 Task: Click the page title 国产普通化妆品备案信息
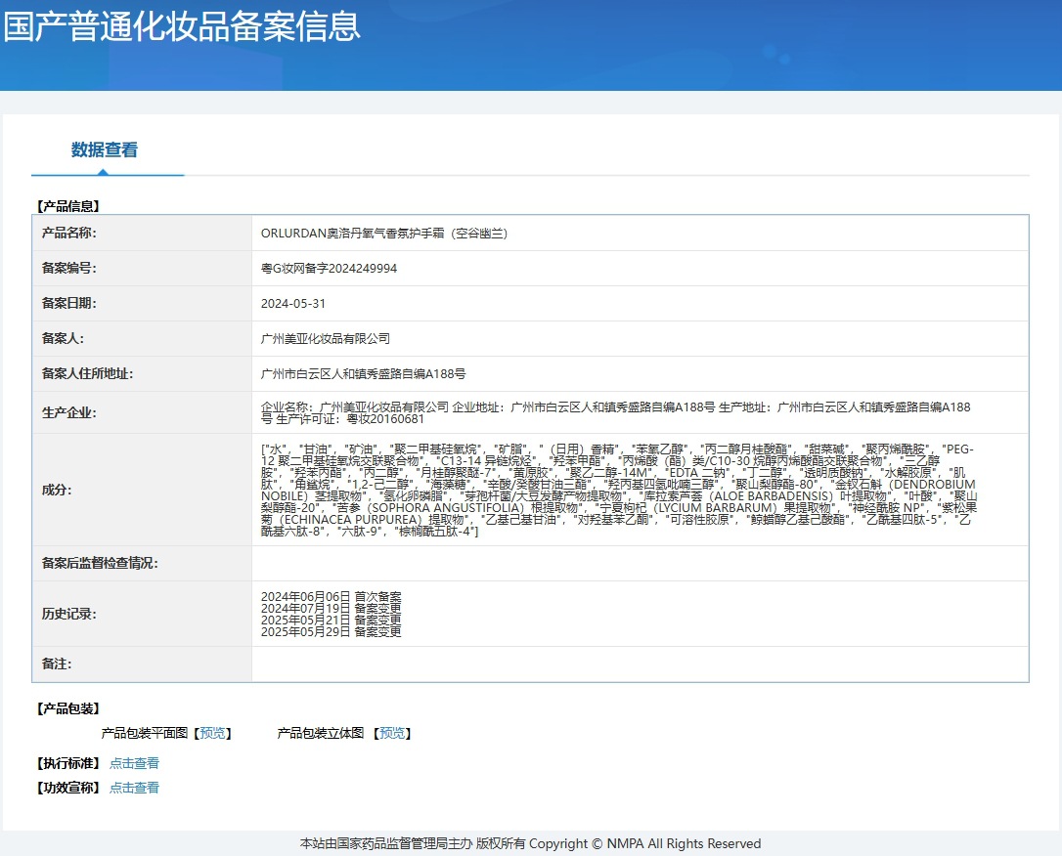[182, 26]
